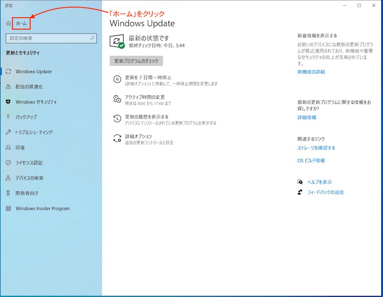The image size is (383, 297).
Task: Click the help chat bubble icon
Action: 300,182
